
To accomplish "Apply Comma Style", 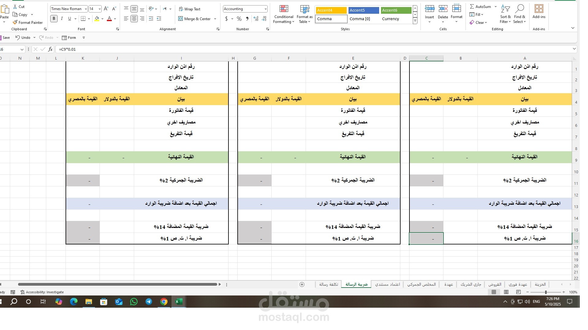I will pos(247,19).
